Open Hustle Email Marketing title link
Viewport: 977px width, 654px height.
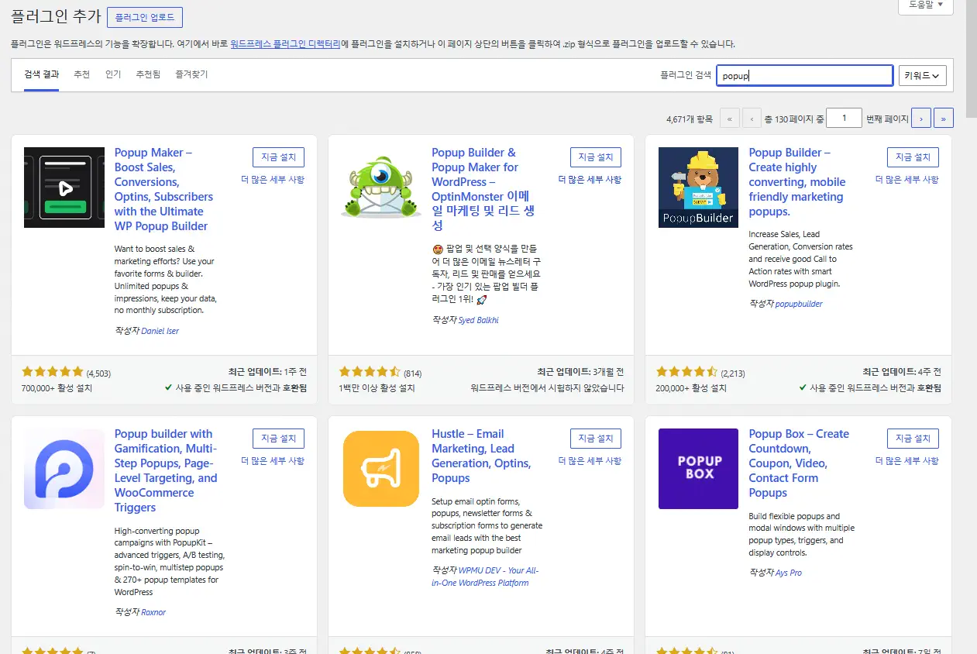(x=481, y=456)
